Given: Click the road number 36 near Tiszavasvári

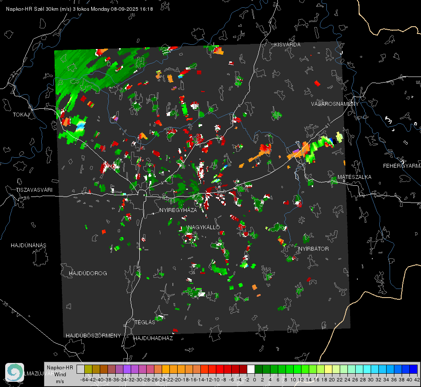Looking at the screenshot, I should [27, 198].
